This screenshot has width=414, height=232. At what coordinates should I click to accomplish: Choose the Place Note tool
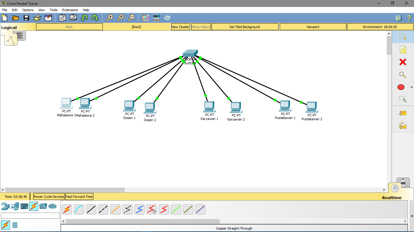[402, 49]
